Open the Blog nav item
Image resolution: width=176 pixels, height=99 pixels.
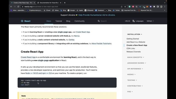click(x=68, y=21)
